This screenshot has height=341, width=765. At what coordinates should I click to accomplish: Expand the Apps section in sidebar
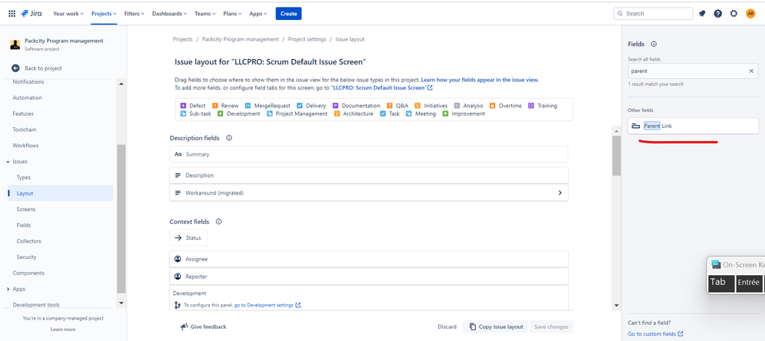pos(8,290)
